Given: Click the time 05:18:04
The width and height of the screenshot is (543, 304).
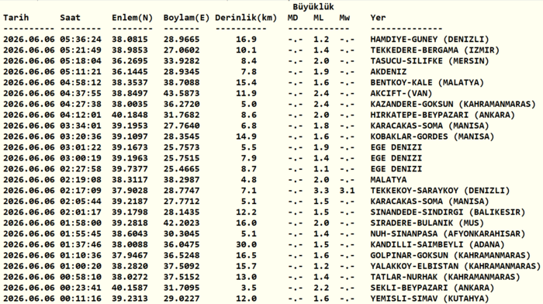Looking at the screenshot, I should click(x=81, y=60).
